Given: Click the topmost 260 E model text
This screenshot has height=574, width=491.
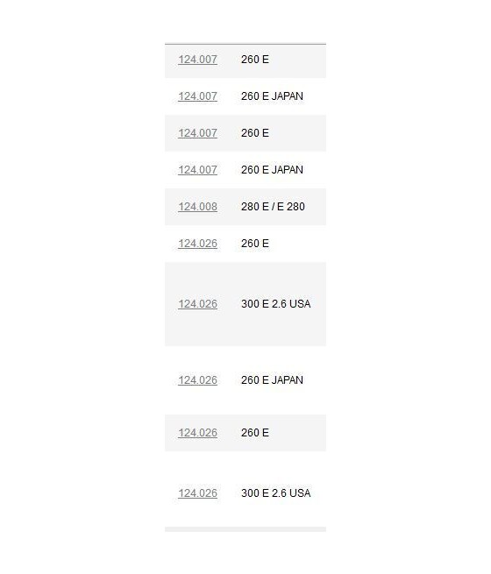Looking at the screenshot, I should (255, 60).
